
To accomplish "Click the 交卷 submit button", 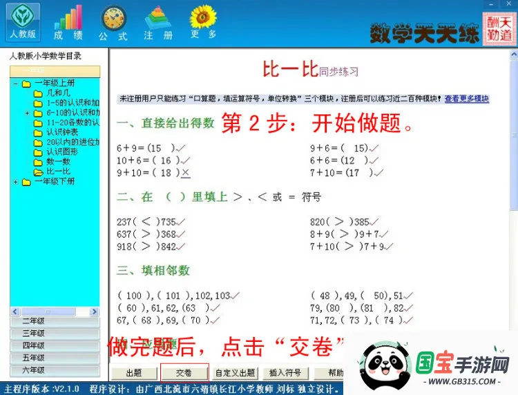I will pyautogui.click(x=184, y=373).
